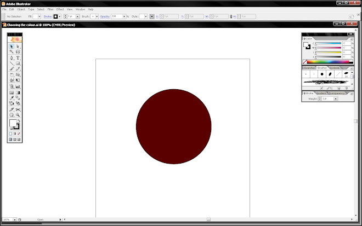Click the None swatch in Color panel
The image size is (362, 226).
[x=305, y=62]
